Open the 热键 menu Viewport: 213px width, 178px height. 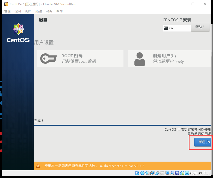[x=39, y=11]
